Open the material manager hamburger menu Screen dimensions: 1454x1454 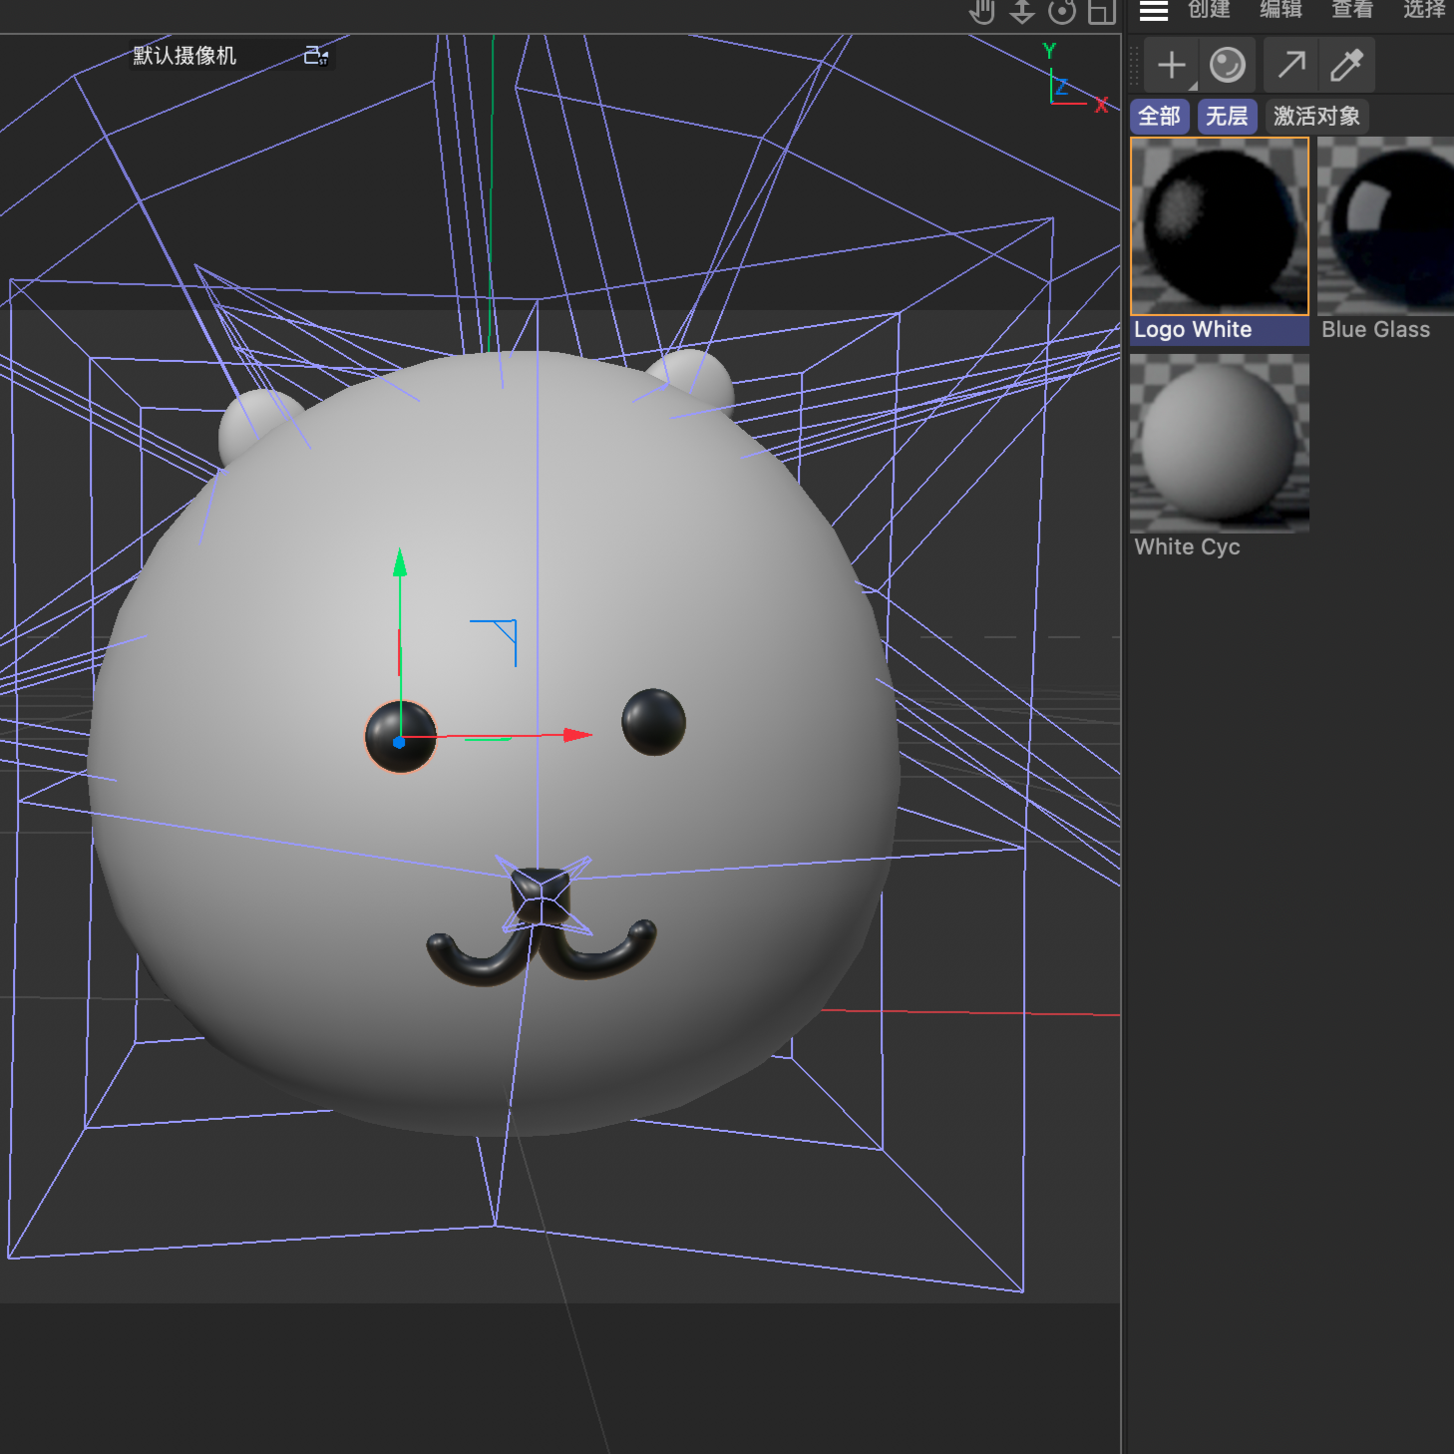(x=1154, y=11)
